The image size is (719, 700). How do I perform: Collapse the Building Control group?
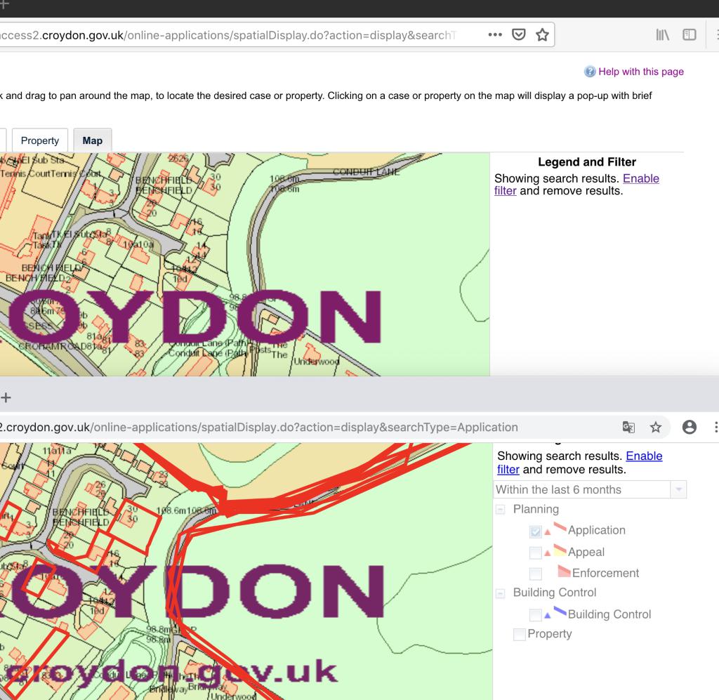tap(500, 593)
